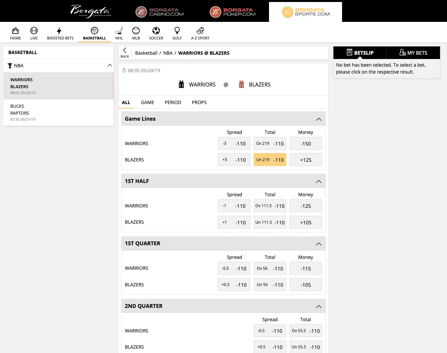Collapse the 2ND QUARTER section
The width and height of the screenshot is (447, 353).
coord(319,306)
